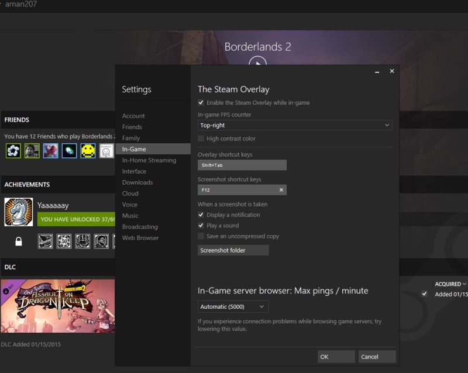Viewport: 468px width, 373px height.
Task: Click the pink creature friend avatar
Action: click(x=51, y=151)
